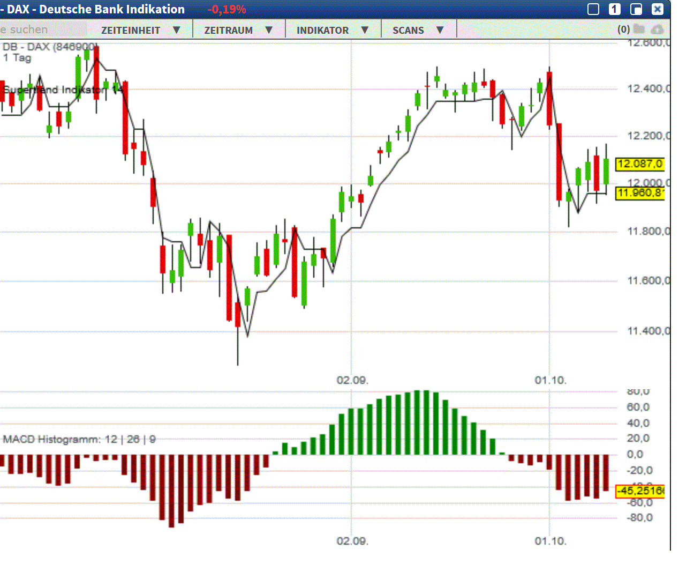Click the dropdown arrow next to SCANS
Screen dimensions: 679x571
click(440, 30)
